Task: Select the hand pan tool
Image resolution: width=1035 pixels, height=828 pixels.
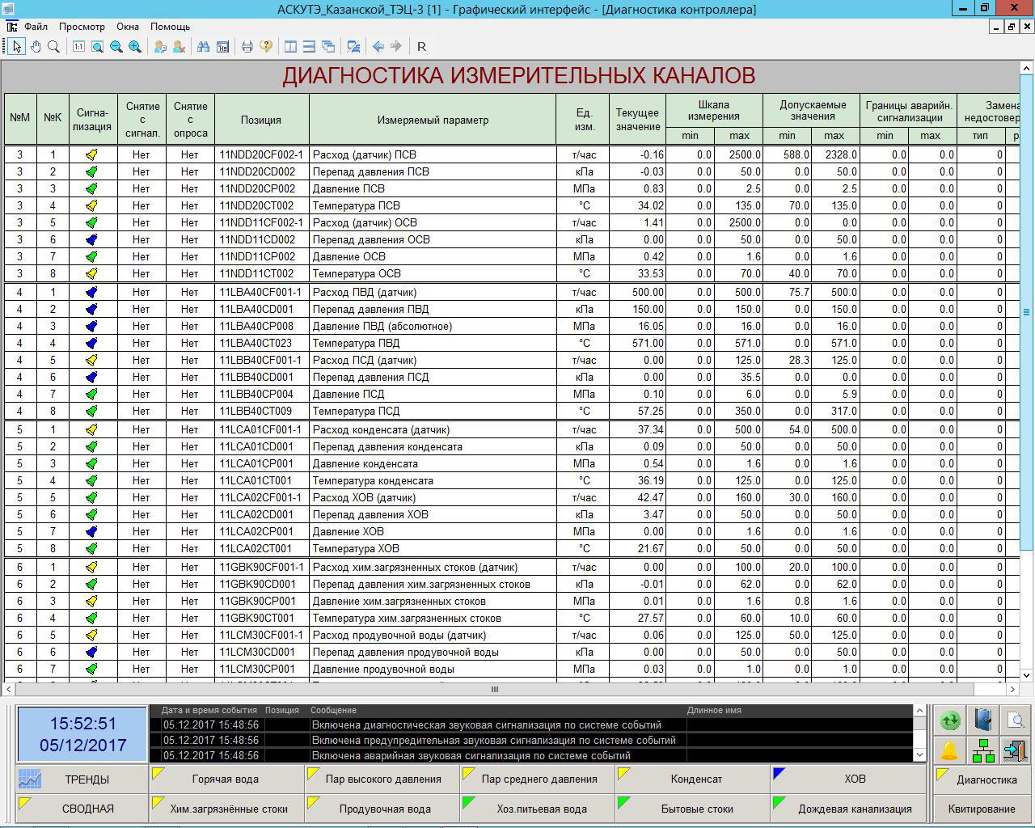Action: [x=36, y=47]
